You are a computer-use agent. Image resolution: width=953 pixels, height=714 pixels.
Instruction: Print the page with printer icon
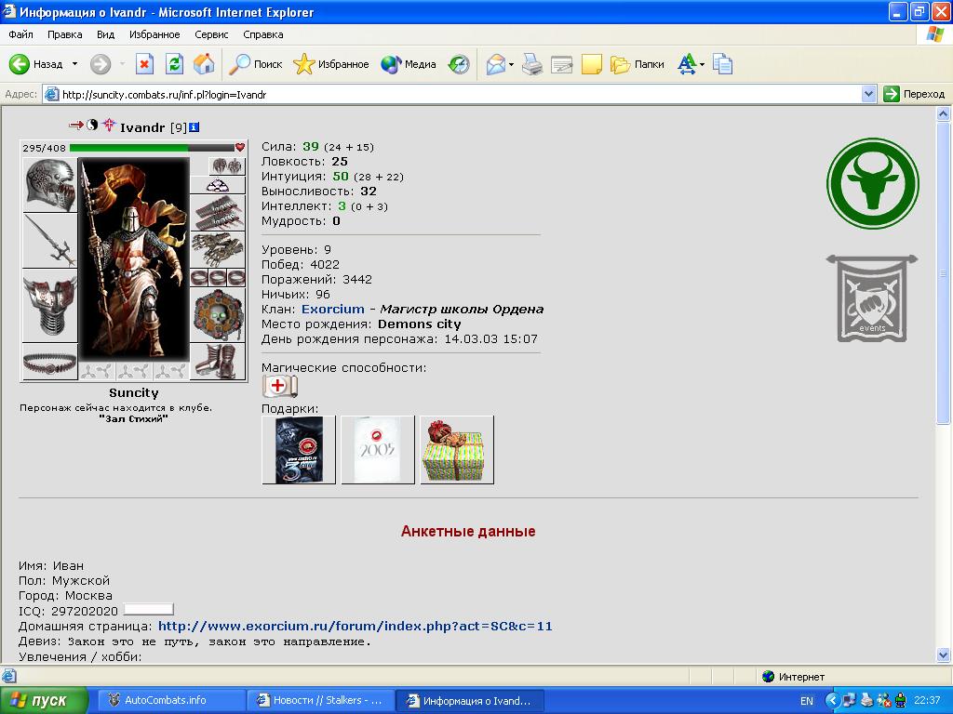click(532, 64)
